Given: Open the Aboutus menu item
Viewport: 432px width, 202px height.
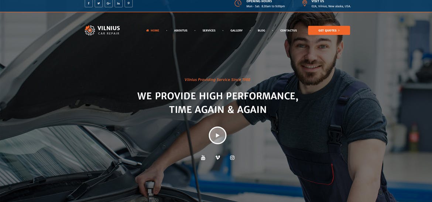Looking at the screenshot, I should tap(181, 31).
